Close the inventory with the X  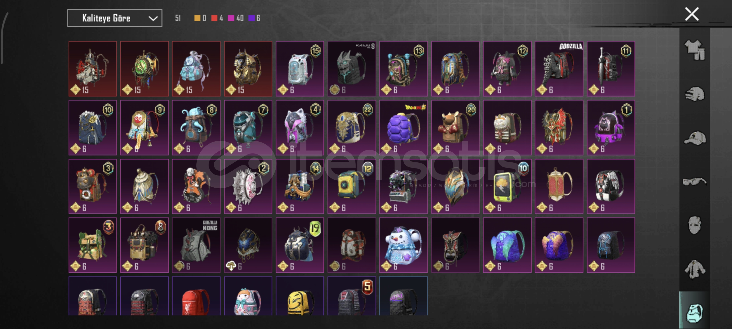tap(692, 14)
